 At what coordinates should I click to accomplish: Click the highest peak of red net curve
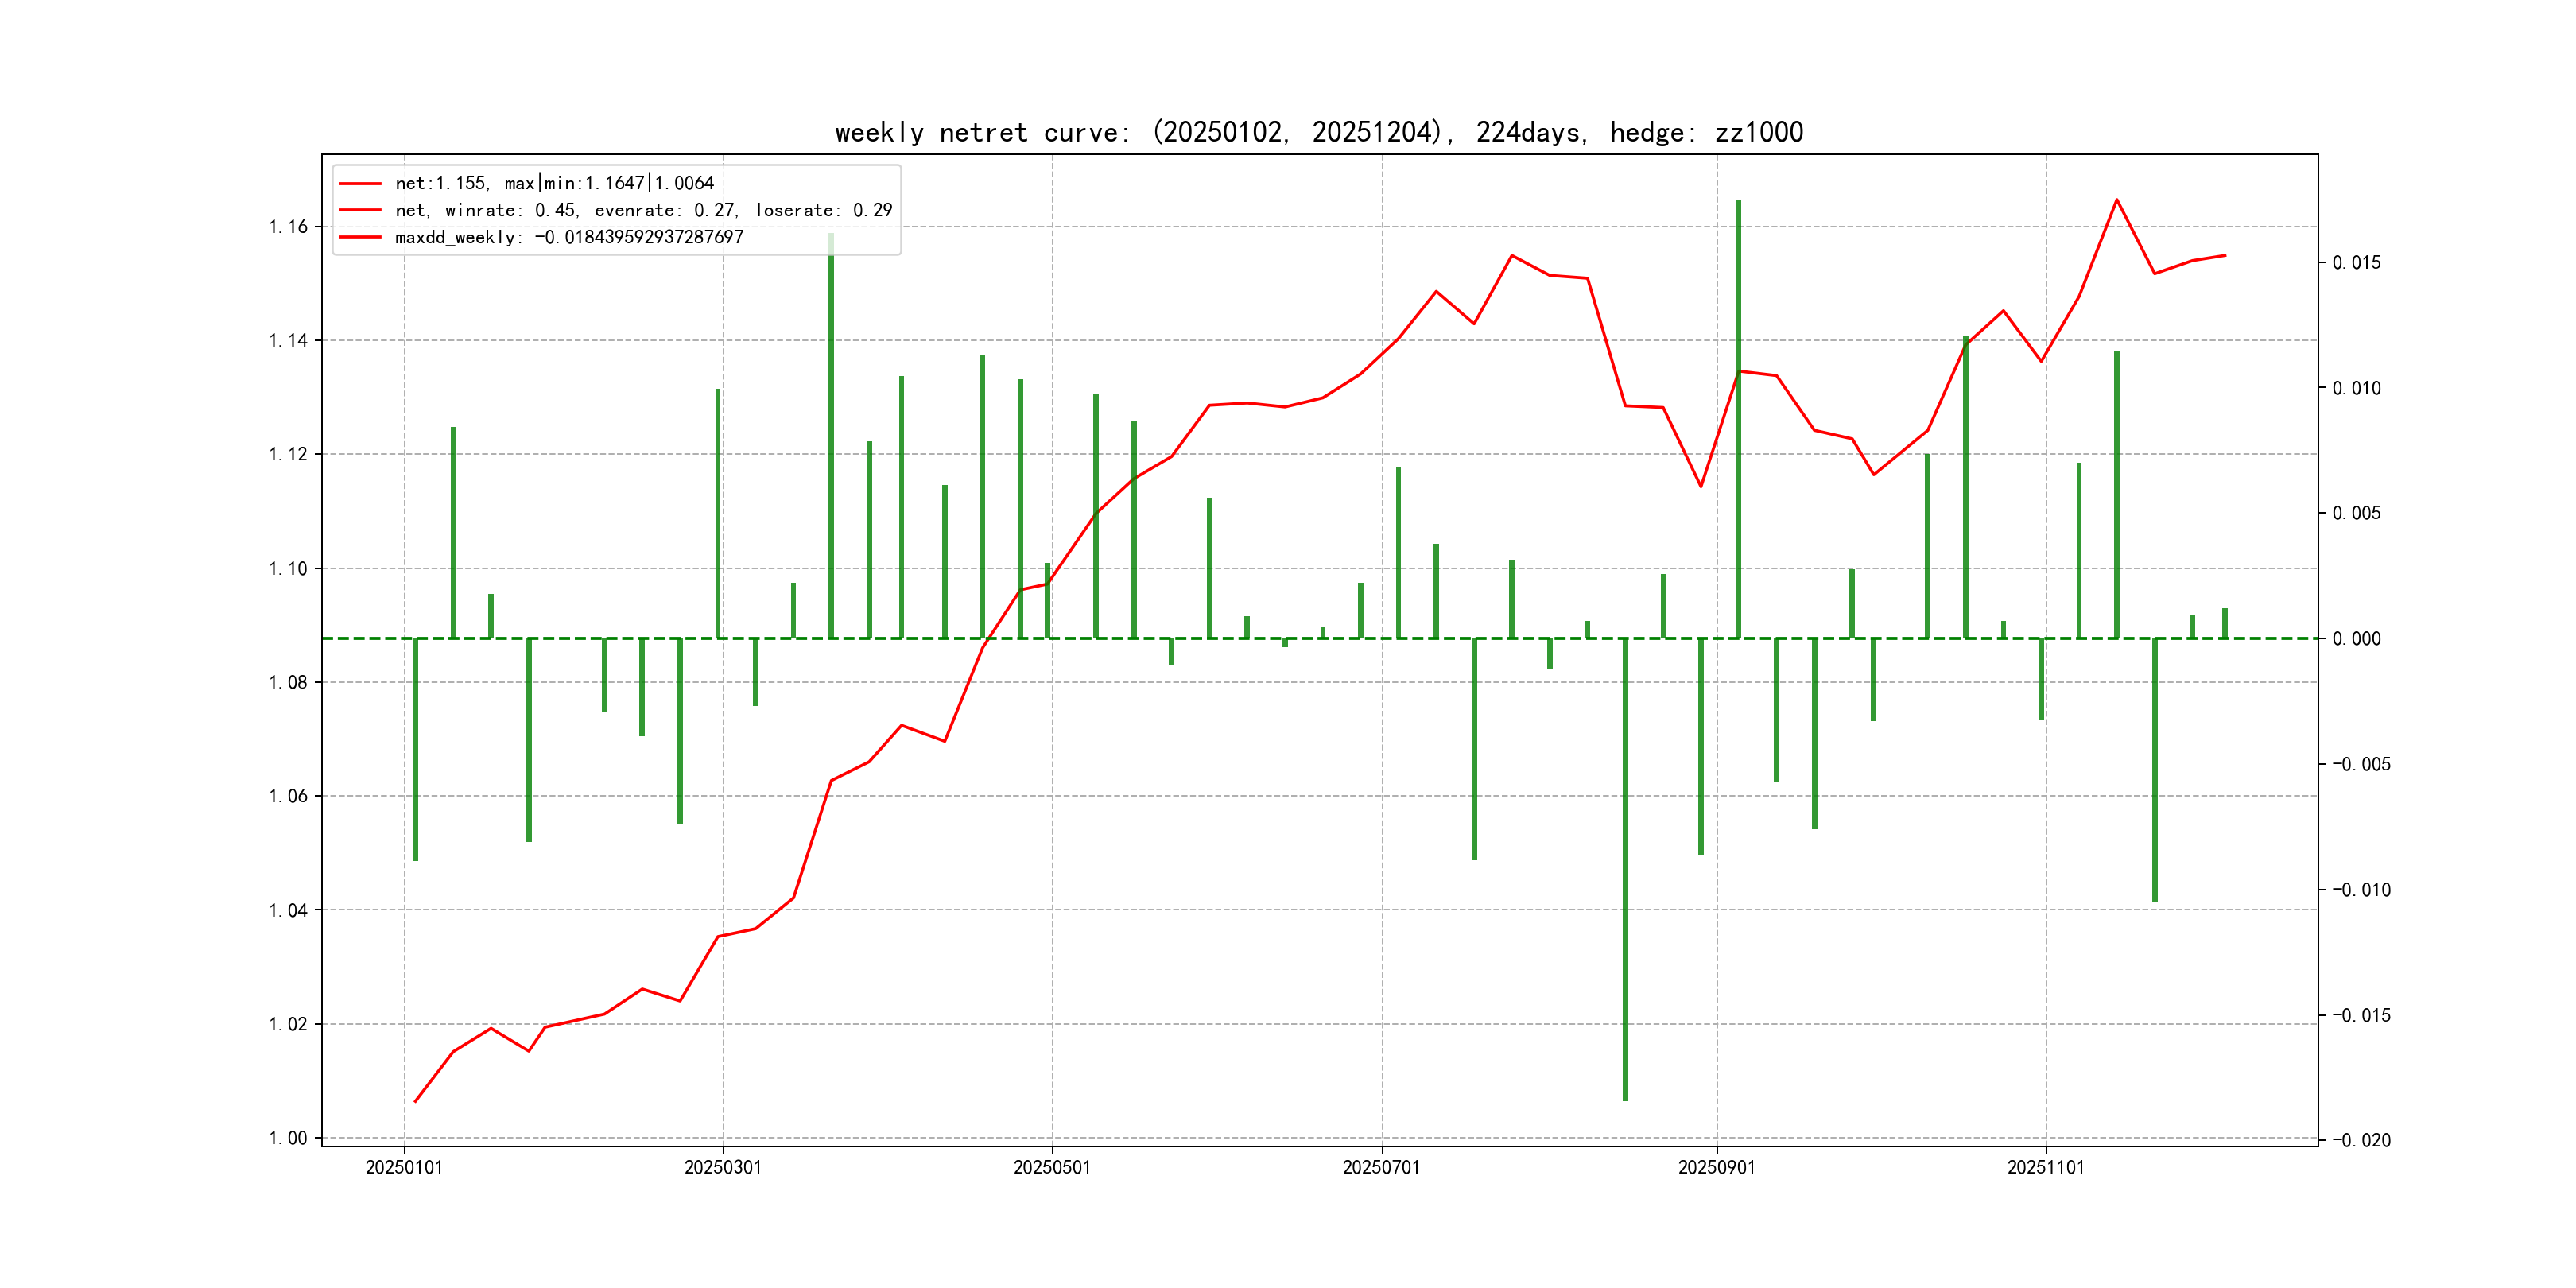click(2116, 200)
